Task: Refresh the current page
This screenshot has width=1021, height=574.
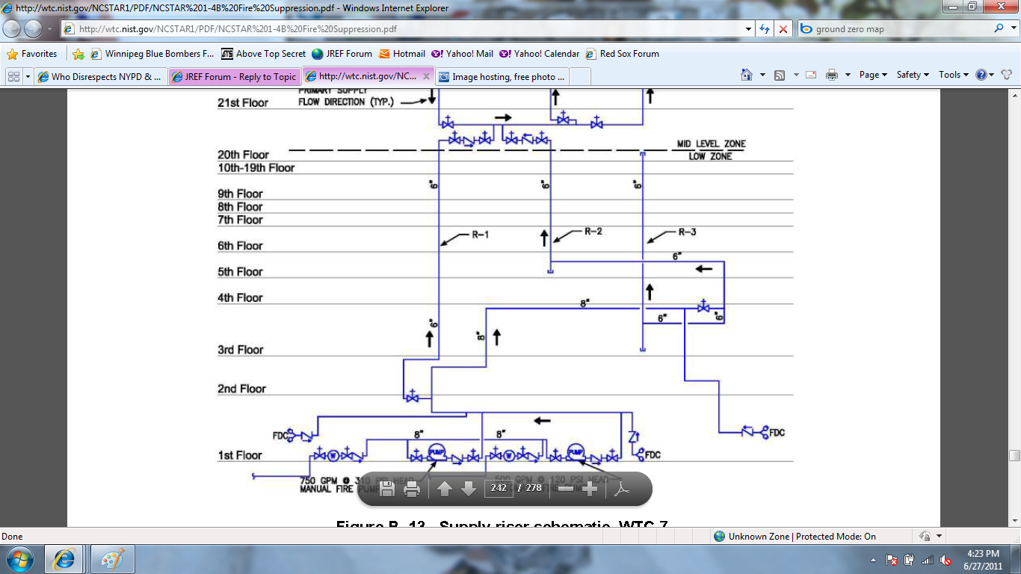Action: [x=764, y=28]
